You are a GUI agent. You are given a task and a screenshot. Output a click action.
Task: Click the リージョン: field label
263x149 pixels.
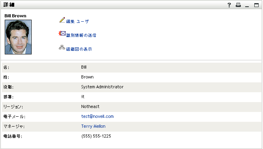pyautogui.click(x=13, y=107)
